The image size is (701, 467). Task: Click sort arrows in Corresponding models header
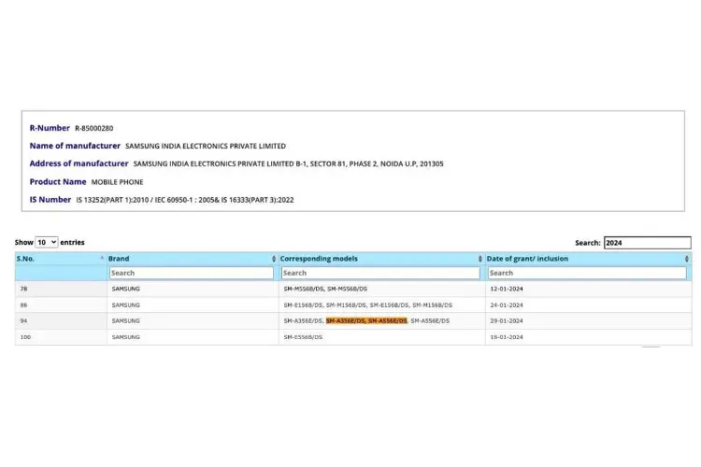click(480, 259)
